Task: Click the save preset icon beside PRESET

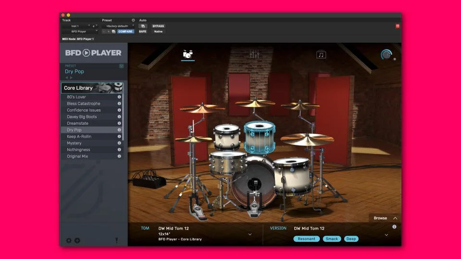Action: (121, 66)
